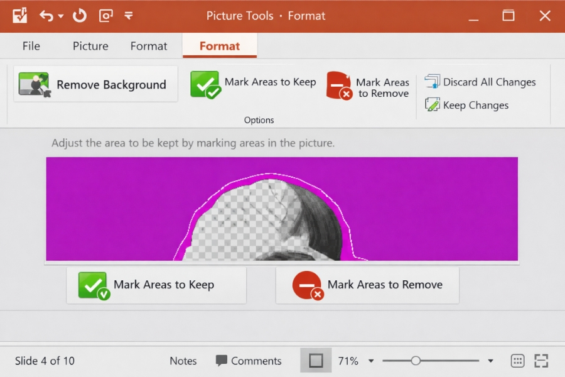Click the Keep Changes icon
565x377 pixels.
pos(433,105)
